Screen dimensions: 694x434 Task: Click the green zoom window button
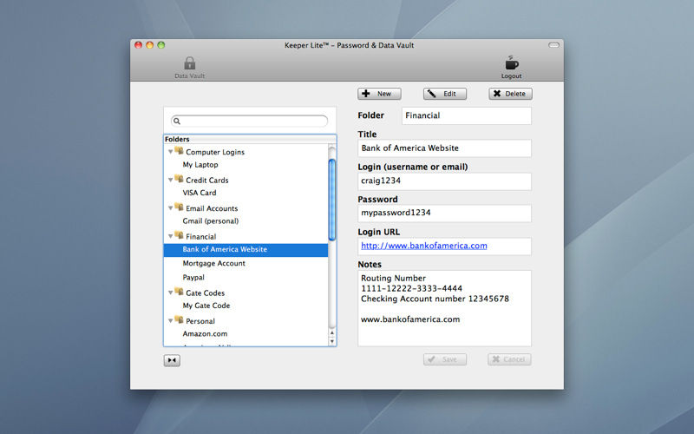coord(161,45)
